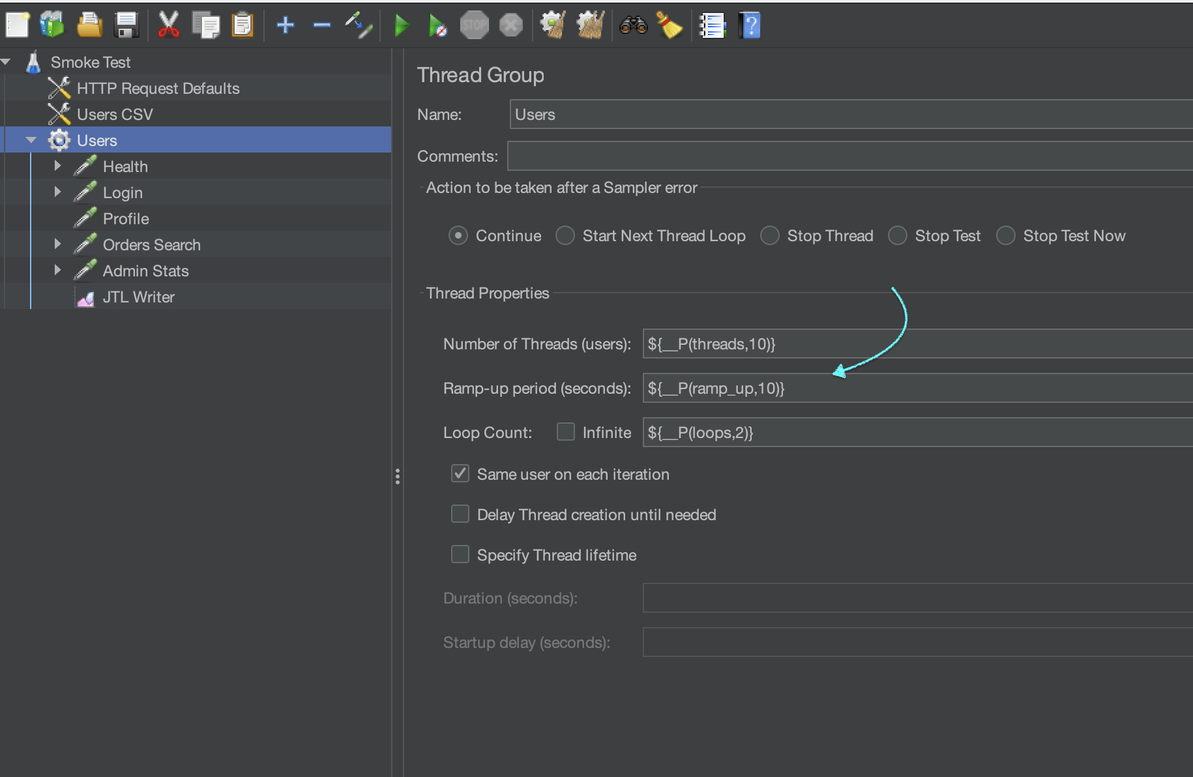Click the Cut scissors icon
This screenshot has width=1193, height=777.
pyautogui.click(x=168, y=26)
